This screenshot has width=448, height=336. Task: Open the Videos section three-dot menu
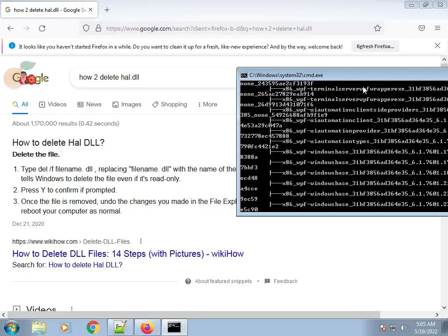[x=72, y=309]
